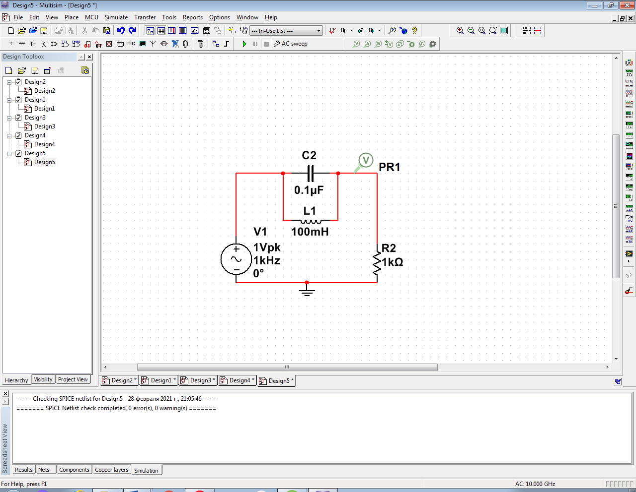Toggle the Design1 checkbox in tree
This screenshot has width=636, height=492.
coord(18,100)
